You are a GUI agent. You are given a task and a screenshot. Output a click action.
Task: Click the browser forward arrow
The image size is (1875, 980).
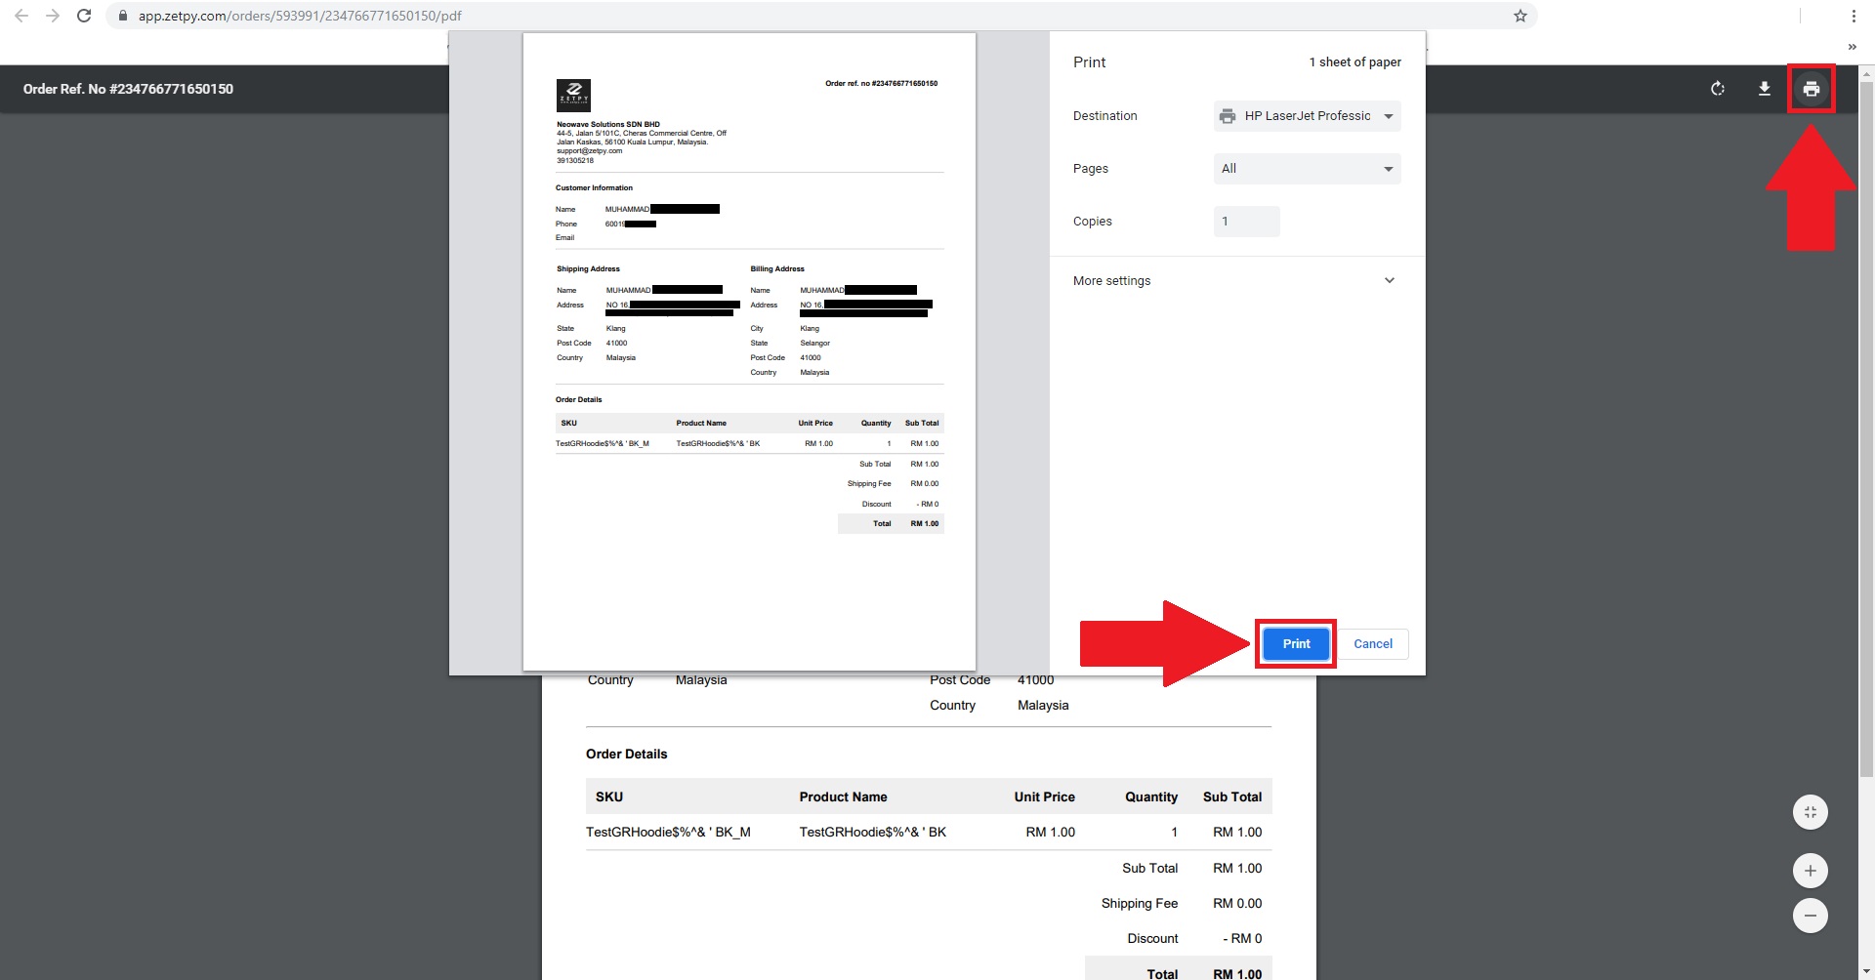53,16
